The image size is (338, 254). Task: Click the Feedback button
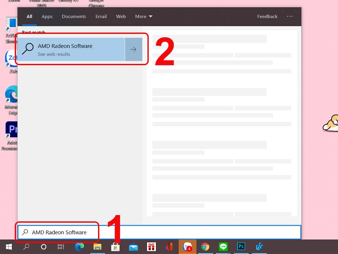pyautogui.click(x=267, y=17)
